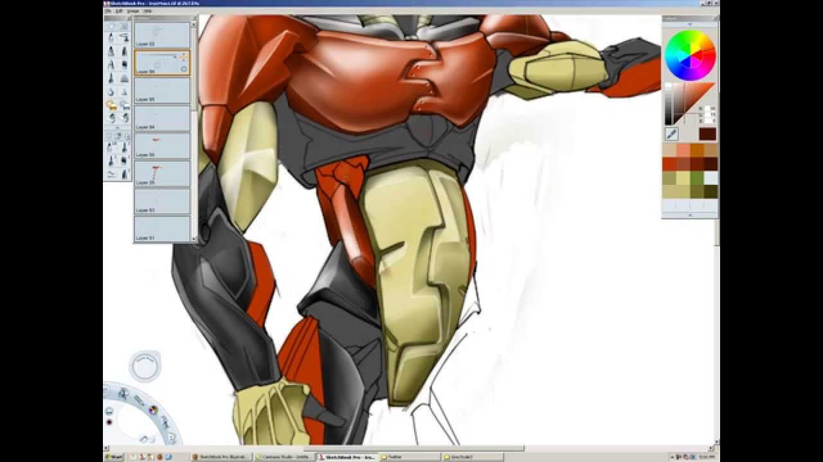823x462 pixels.
Task: Pick a hue on the color wheel
Action: pyautogui.click(x=690, y=55)
